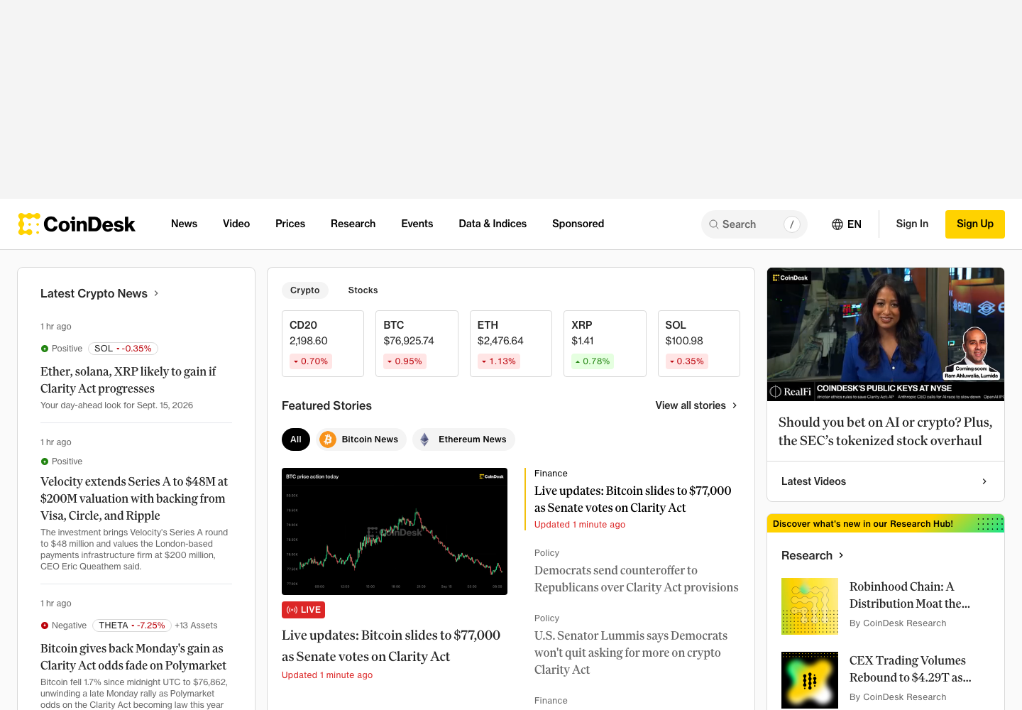This screenshot has width=1022, height=710.
Task: Open Latest Videos chevron arrow
Action: 984,481
